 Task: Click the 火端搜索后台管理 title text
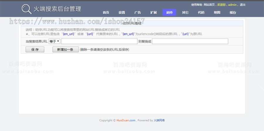tap(57, 9)
